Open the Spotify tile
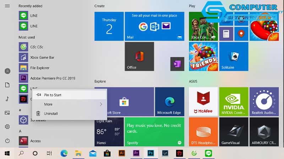The height and width of the screenshot is (159, 284). [x=154, y=132]
